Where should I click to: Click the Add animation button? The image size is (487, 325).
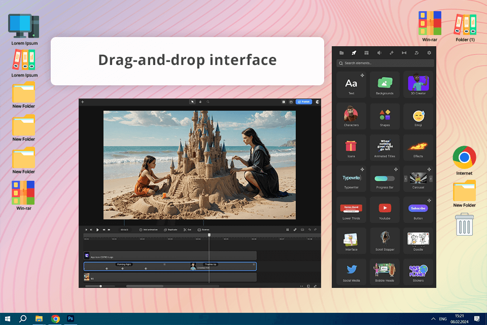149,230
